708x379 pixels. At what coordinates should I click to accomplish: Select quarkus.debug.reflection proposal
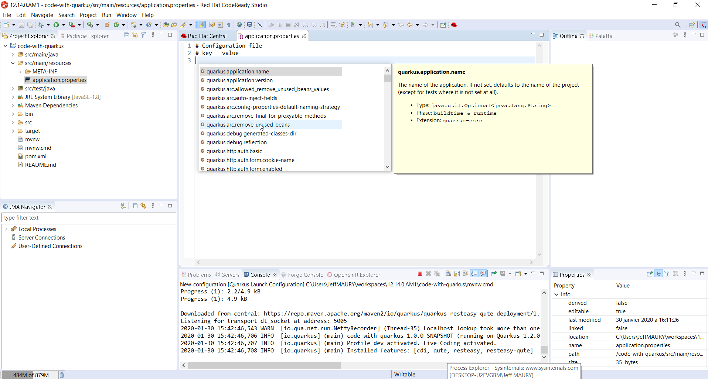point(271,142)
